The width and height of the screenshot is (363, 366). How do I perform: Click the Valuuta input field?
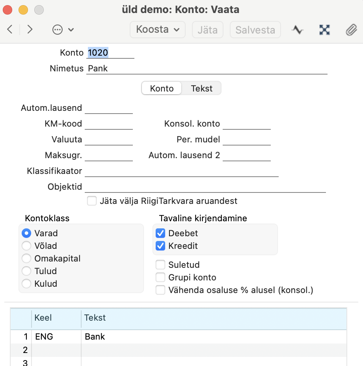coord(109,139)
